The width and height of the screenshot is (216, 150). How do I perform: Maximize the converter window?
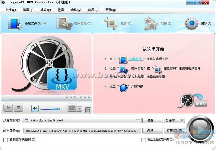click(198, 2)
